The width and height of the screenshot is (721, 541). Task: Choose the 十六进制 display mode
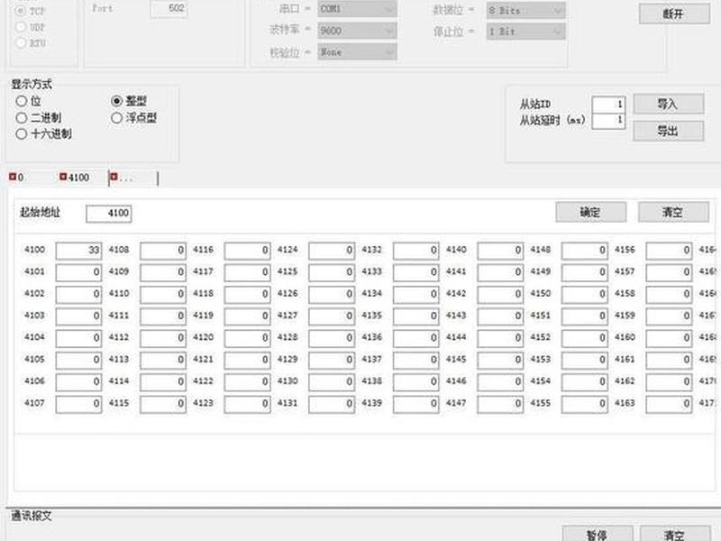21,133
